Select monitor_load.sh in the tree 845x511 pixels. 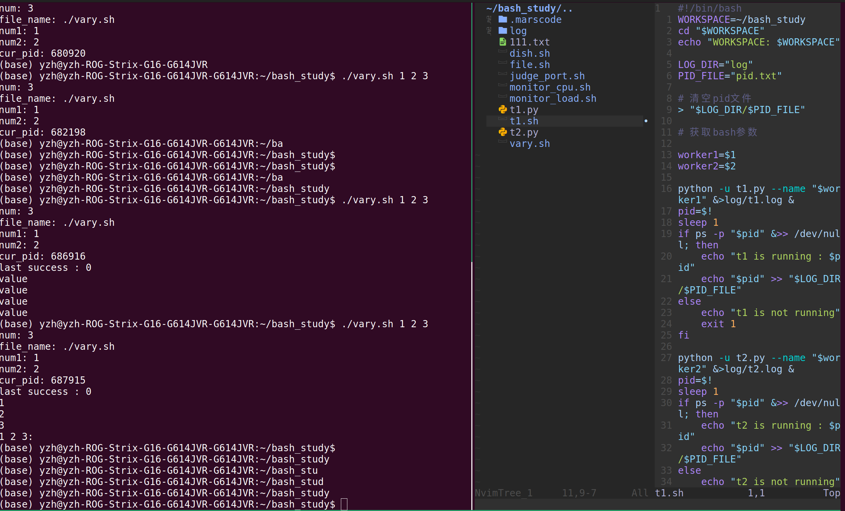pos(553,99)
